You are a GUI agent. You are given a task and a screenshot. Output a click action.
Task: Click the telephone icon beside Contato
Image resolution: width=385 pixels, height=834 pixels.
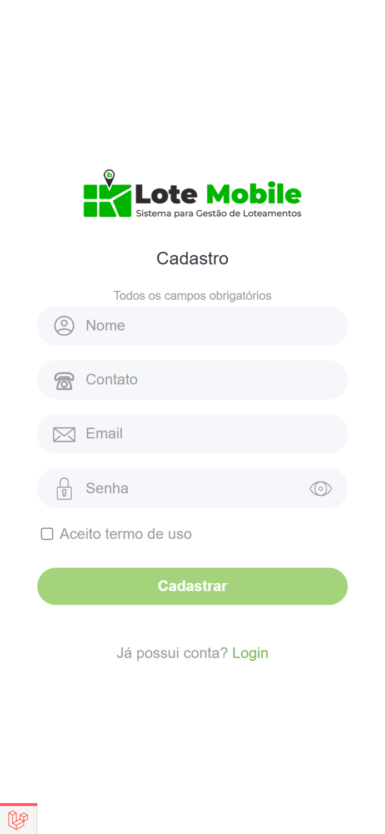(x=64, y=380)
